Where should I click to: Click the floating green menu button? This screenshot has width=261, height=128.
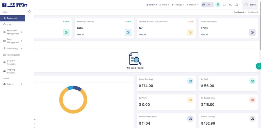point(258,66)
